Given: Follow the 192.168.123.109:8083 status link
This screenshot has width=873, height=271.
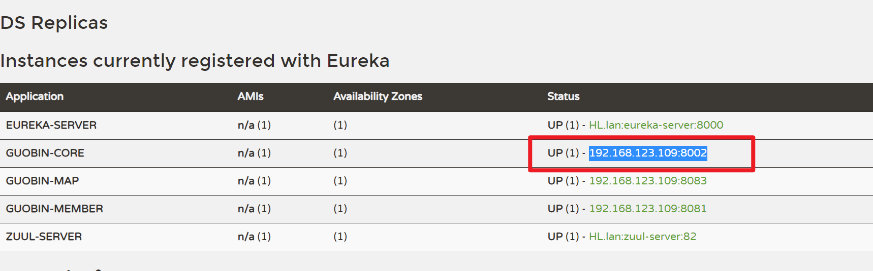Looking at the screenshot, I should coord(647,181).
